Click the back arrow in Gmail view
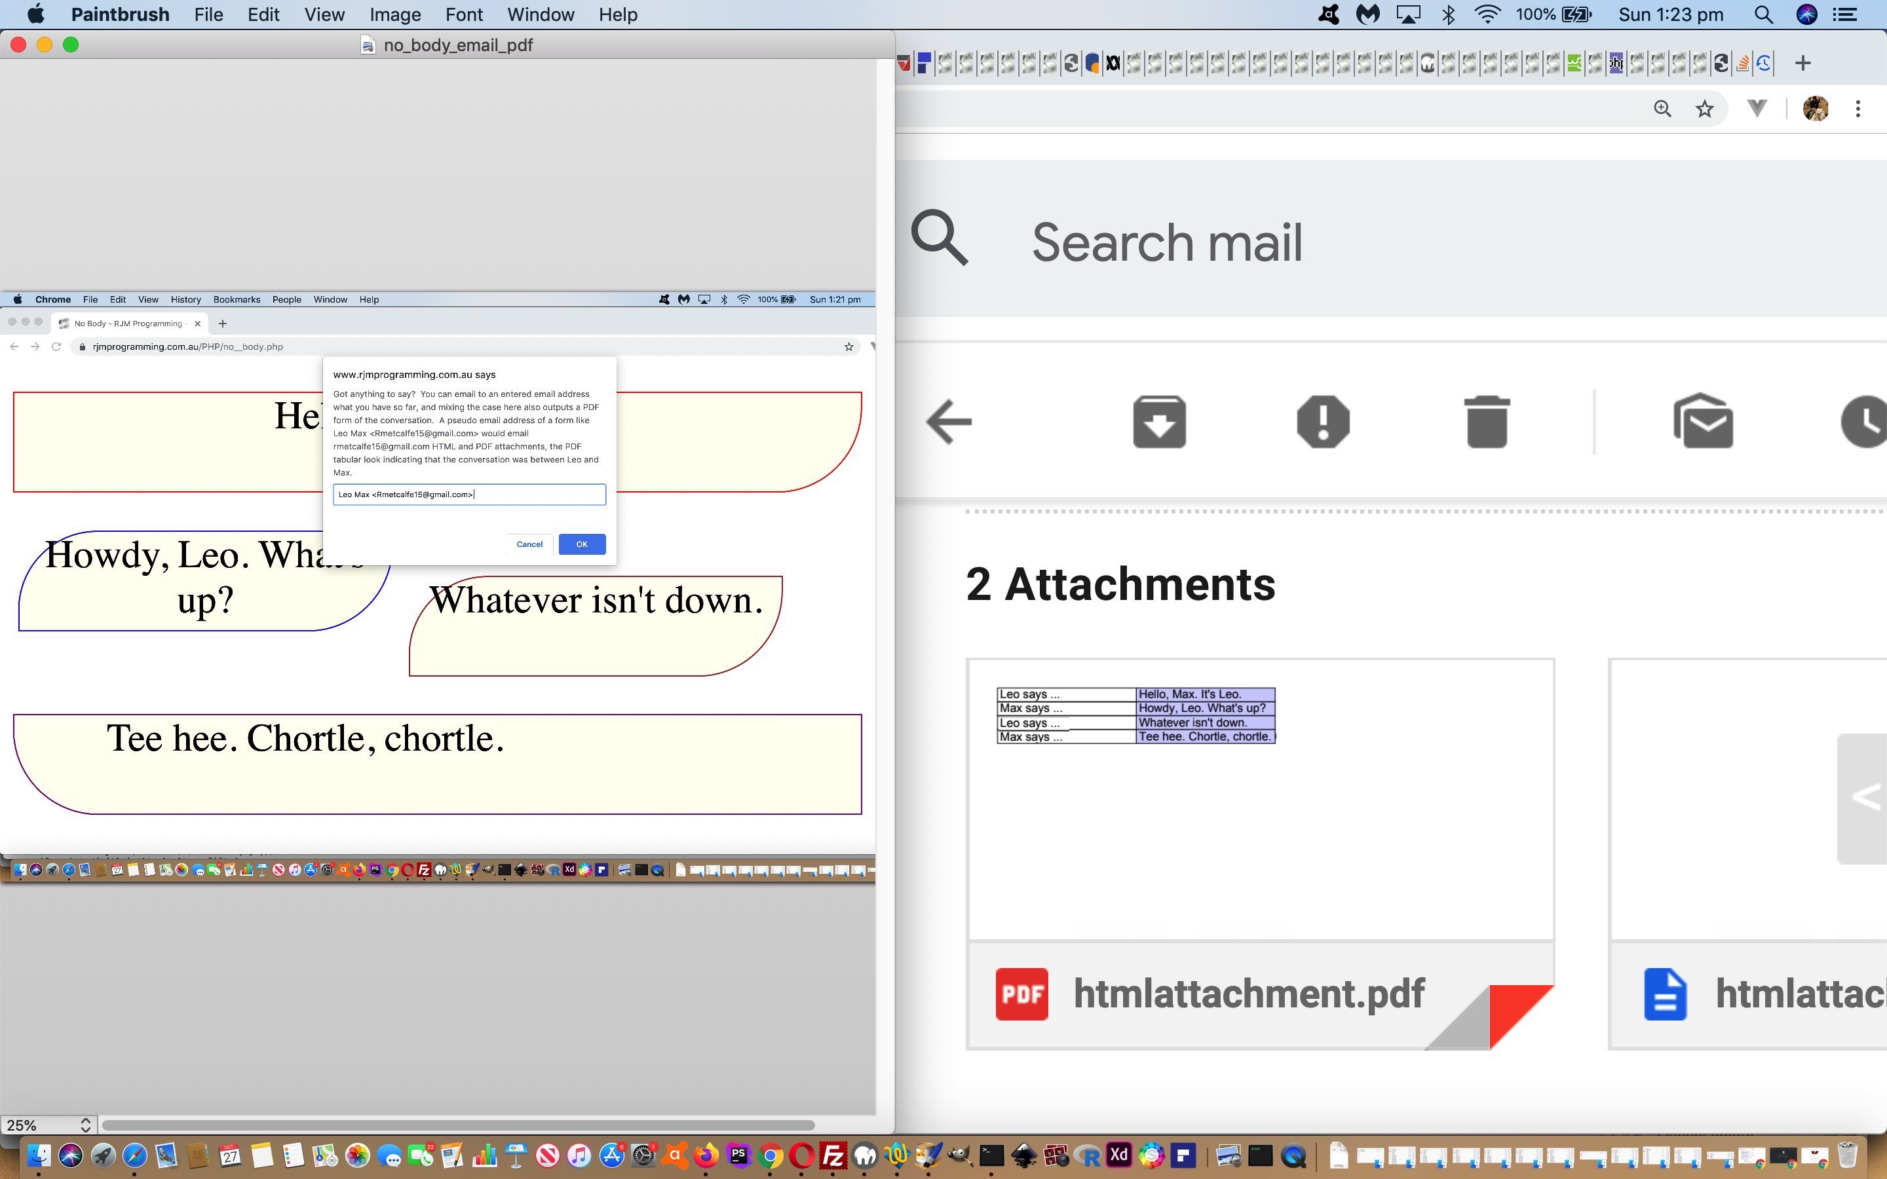The image size is (1887, 1179). 951,421
